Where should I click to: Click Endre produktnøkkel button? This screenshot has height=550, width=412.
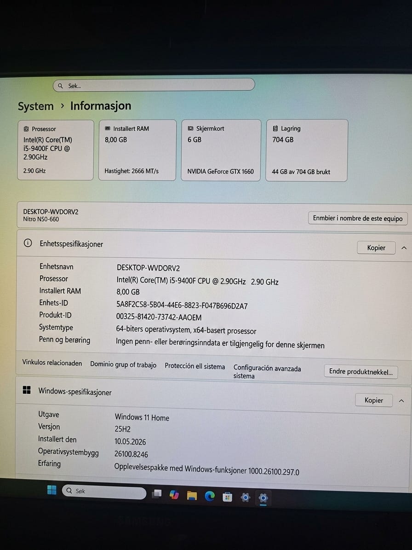click(x=361, y=372)
